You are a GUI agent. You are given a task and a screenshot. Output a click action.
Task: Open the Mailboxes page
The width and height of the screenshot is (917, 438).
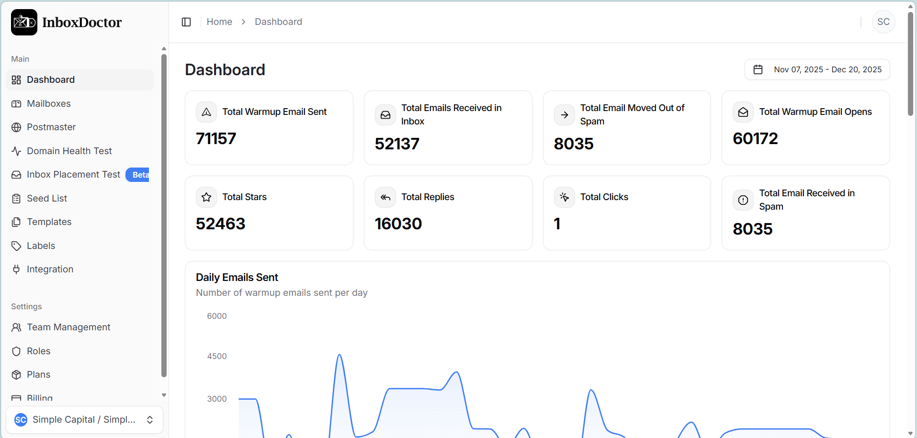(48, 103)
